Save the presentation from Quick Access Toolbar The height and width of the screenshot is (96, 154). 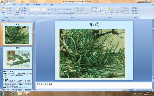[x=7, y=2]
